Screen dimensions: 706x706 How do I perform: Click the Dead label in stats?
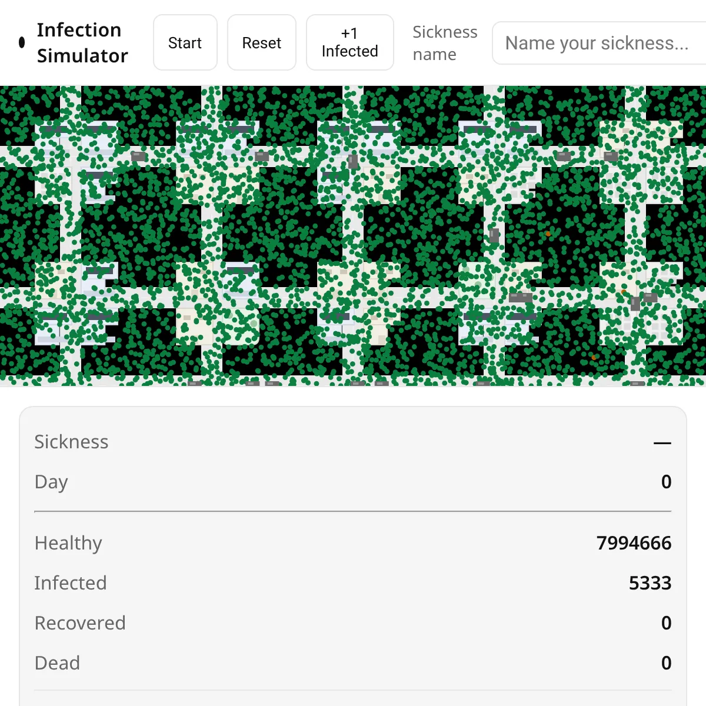(57, 663)
